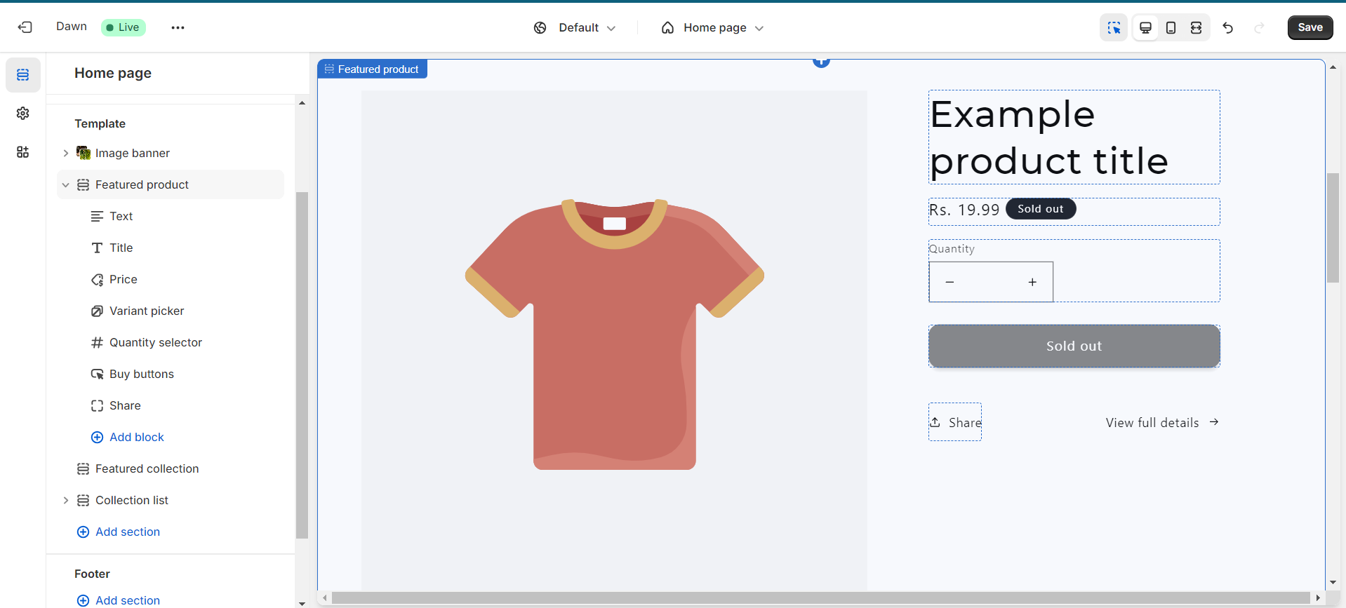Screen dimensions: 1346x608
Task: Click the Save button
Action: pyautogui.click(x=1310, y=27)
